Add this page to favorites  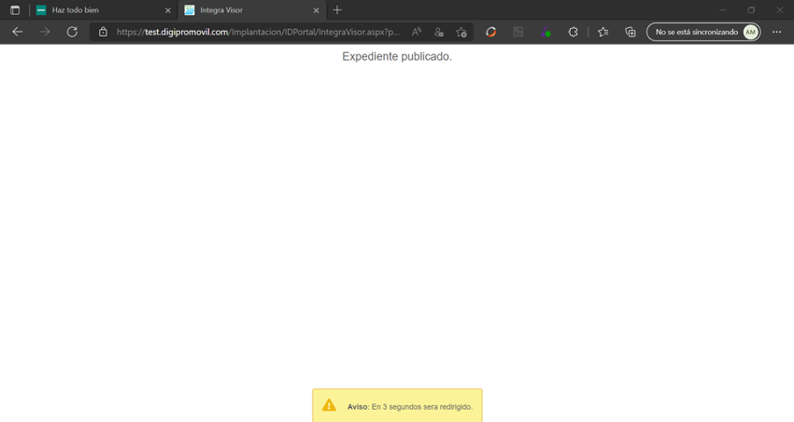tap(461, 32)
